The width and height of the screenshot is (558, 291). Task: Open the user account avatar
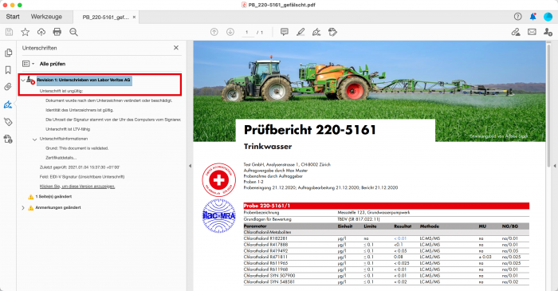pos(548,17)
